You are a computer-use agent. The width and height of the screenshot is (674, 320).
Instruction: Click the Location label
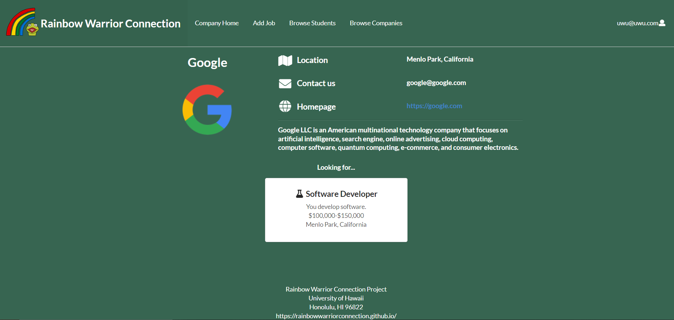312,60
